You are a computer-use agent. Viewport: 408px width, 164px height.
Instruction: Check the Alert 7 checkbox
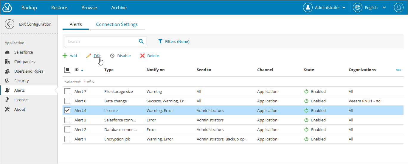point(67,91)
